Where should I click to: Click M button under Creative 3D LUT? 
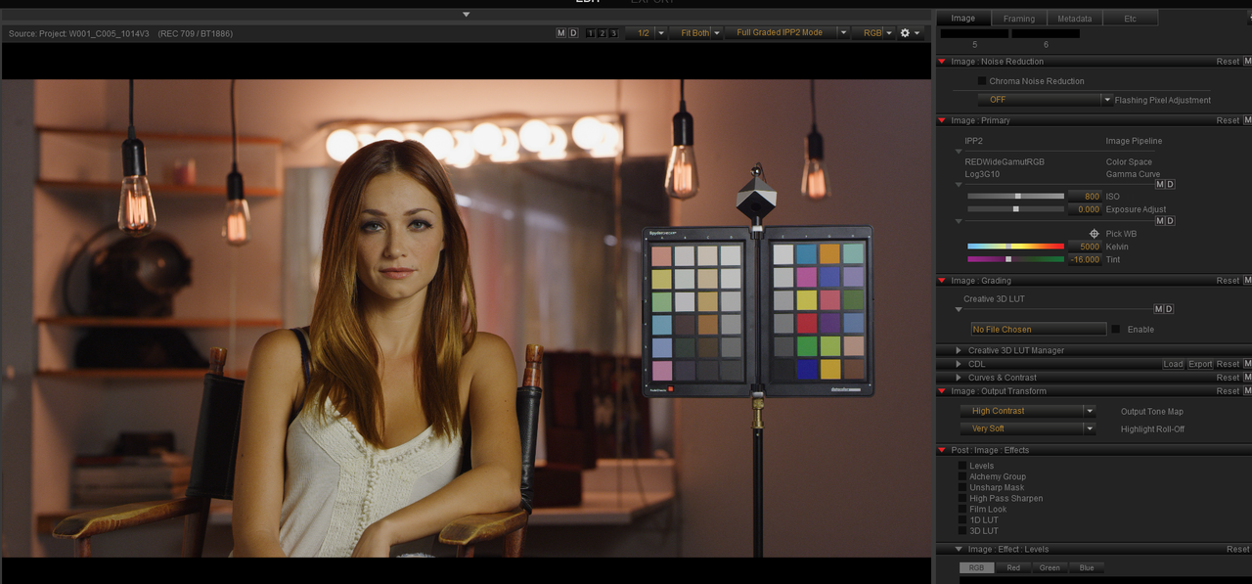(x=1159, y=309)
